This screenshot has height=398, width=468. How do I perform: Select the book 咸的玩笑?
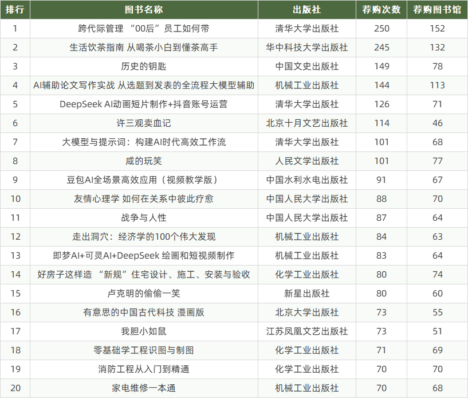pos(144,161)
